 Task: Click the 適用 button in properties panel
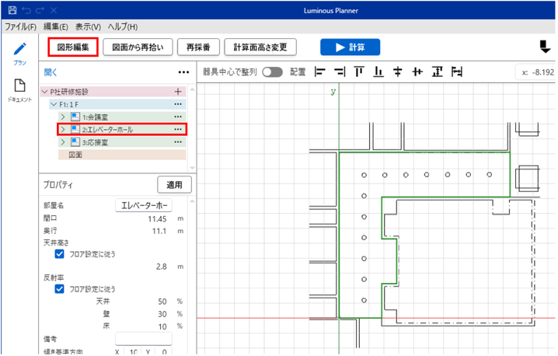[x=173, y=185]
